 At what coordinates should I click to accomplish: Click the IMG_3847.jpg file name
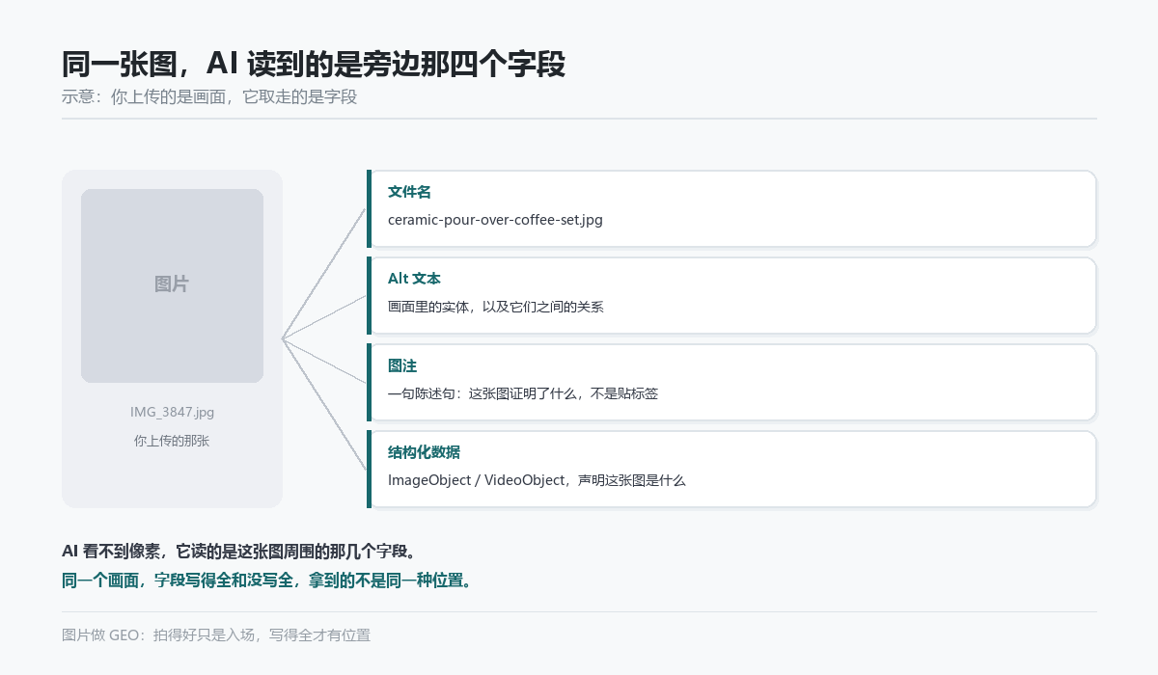(x=172, y=412)
